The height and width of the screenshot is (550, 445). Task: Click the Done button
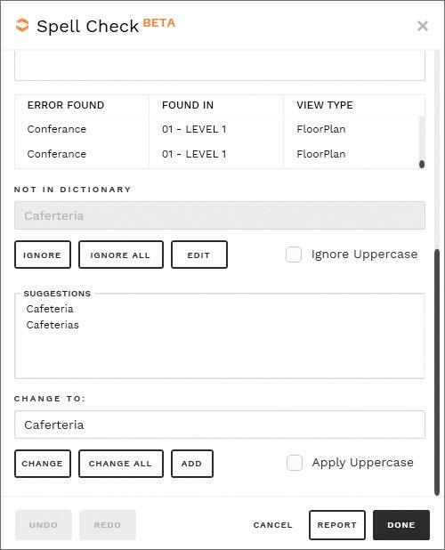(401, 525)
